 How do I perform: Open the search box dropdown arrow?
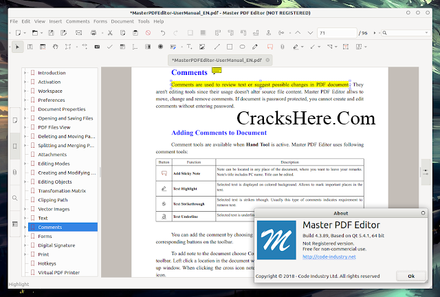coord(426,33)
